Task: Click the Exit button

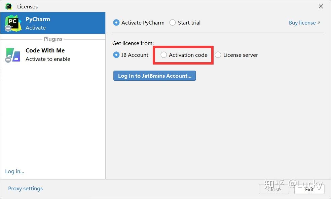Action: pyautogui.click(x=309, y=189)
